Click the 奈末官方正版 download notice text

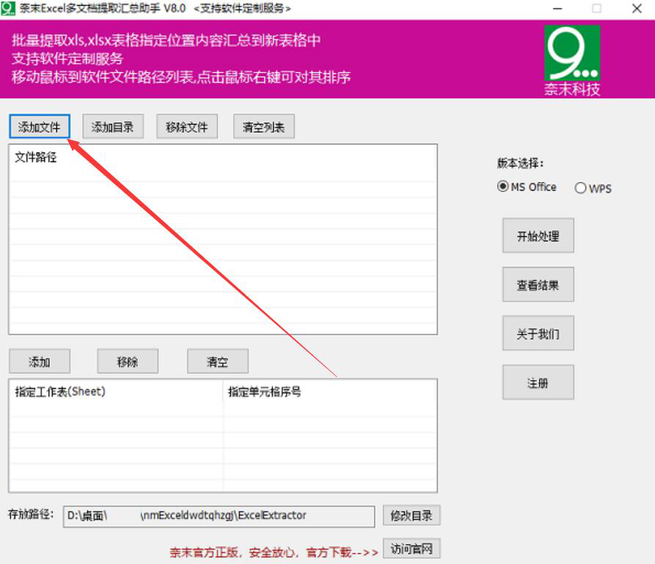click(274, 552)
